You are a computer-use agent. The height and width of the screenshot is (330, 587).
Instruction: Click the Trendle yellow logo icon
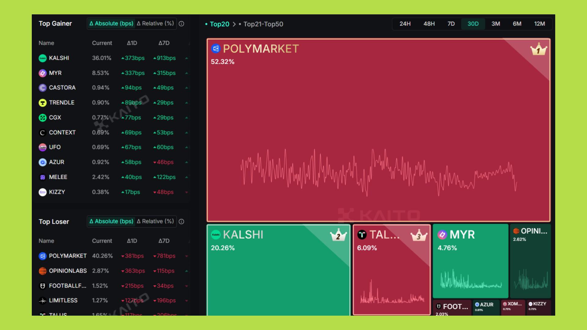42,103
